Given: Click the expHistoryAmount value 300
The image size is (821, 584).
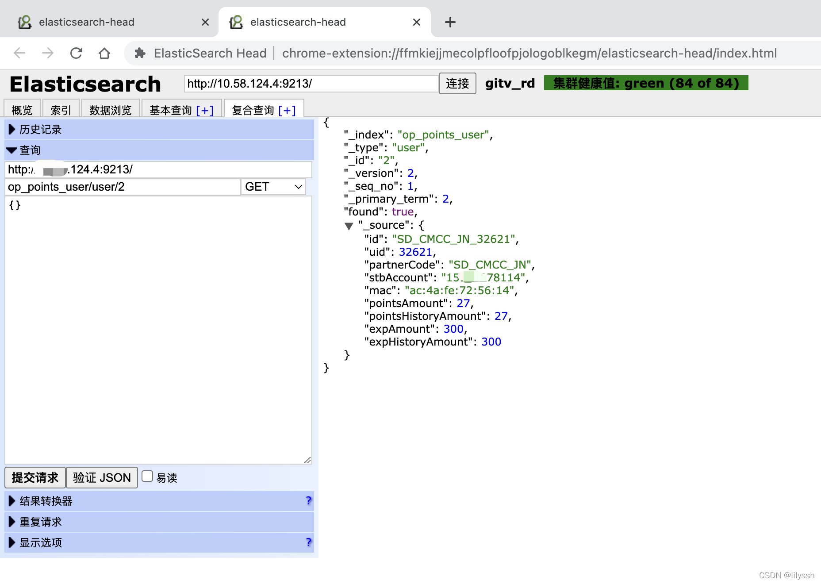Looking at the screenshot, I should (x=491, y=342).
